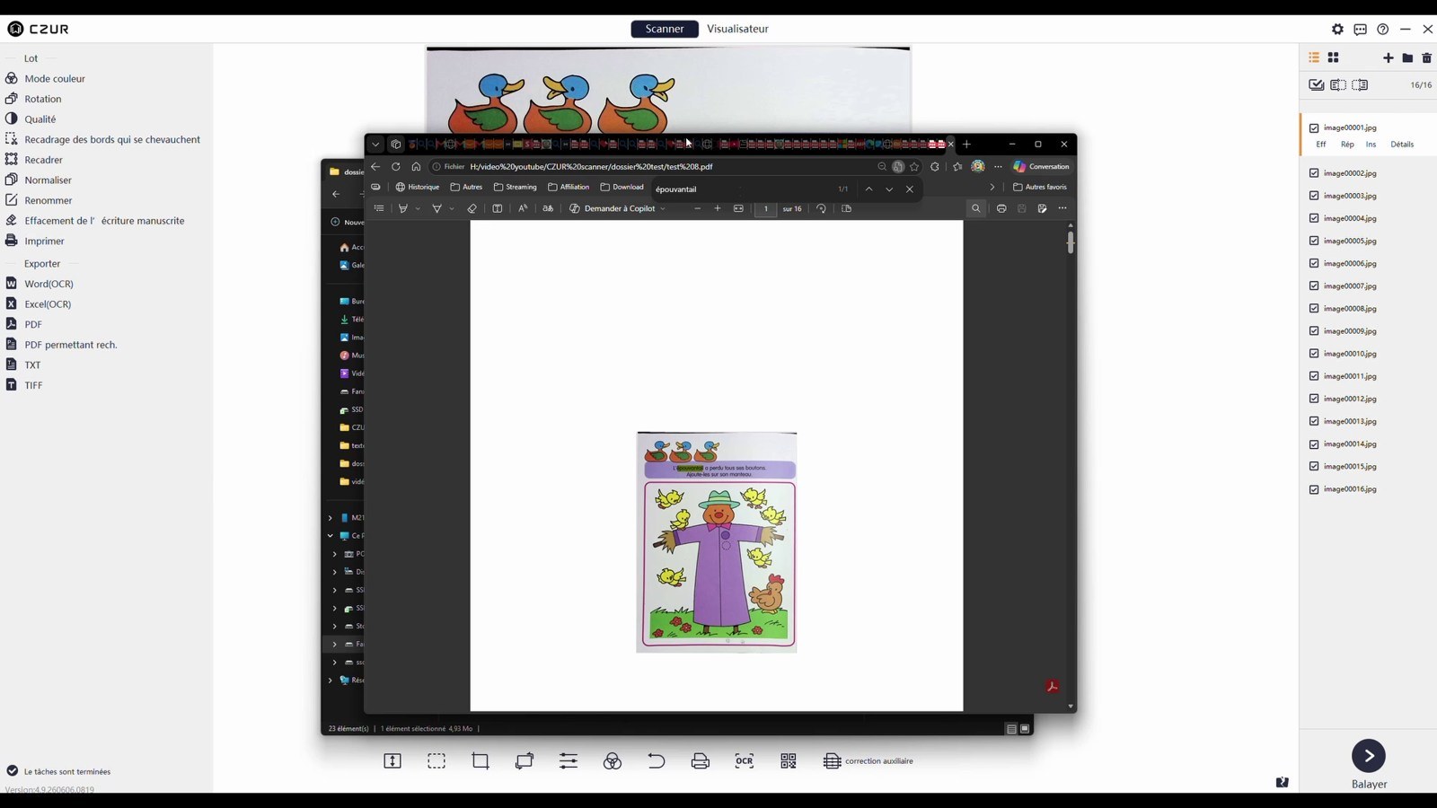Image resolution: width=1437 pixels, height=808 pixels.
Task: Click the PDF viewer vertical scrollbar thumb
Action: [x=1071, y=242]
